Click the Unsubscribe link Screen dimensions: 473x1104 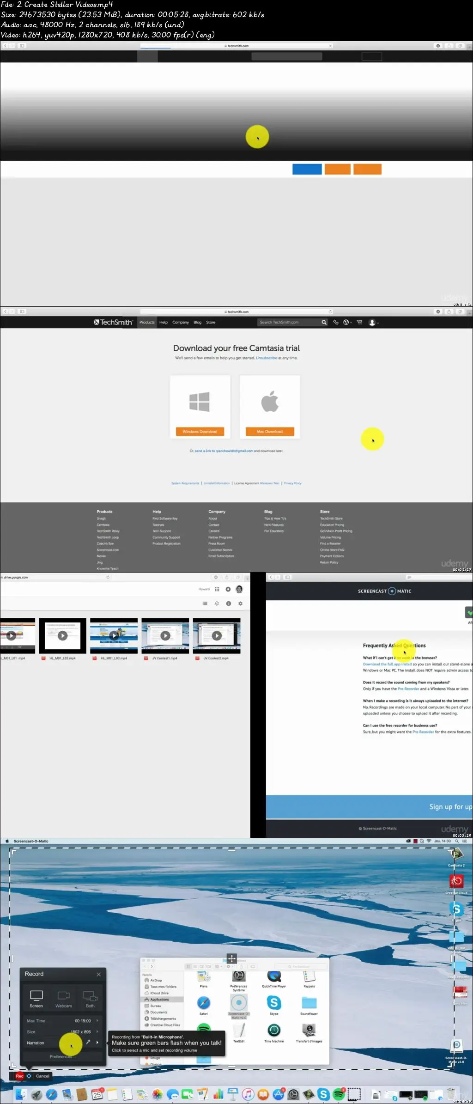(x=267, y=358)
